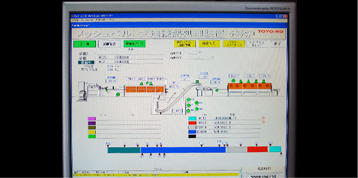Click the white button between the two green buttons
This screenshot has width=358, height=178.
(x=109, y=44)
